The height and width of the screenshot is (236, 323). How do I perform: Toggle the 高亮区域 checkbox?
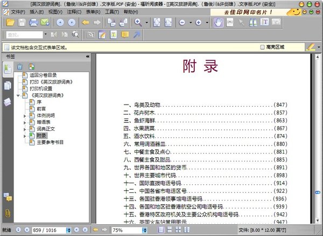click(262, 47)
